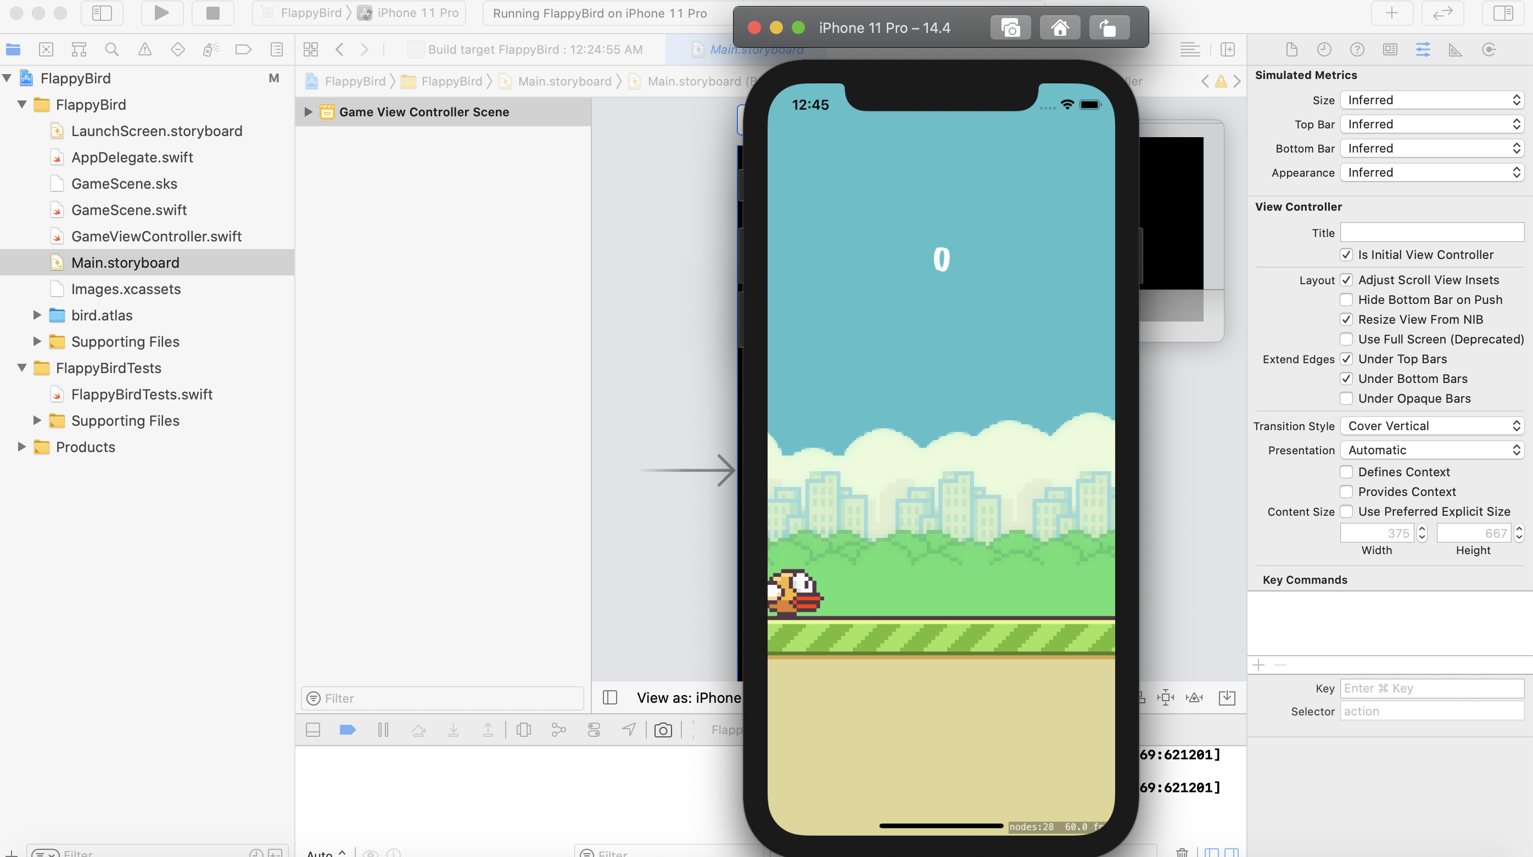Viewport: 1533px width, 857px height.
Task: Enable Hide Bottom Bar on Push
Action: tap(1346, 300)
